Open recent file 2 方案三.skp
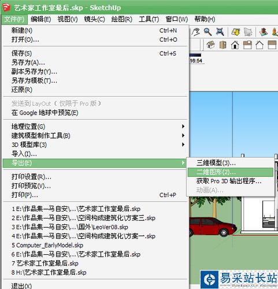Image resolution: width=278 pixels, height=289 pixels. pos(95,218)
